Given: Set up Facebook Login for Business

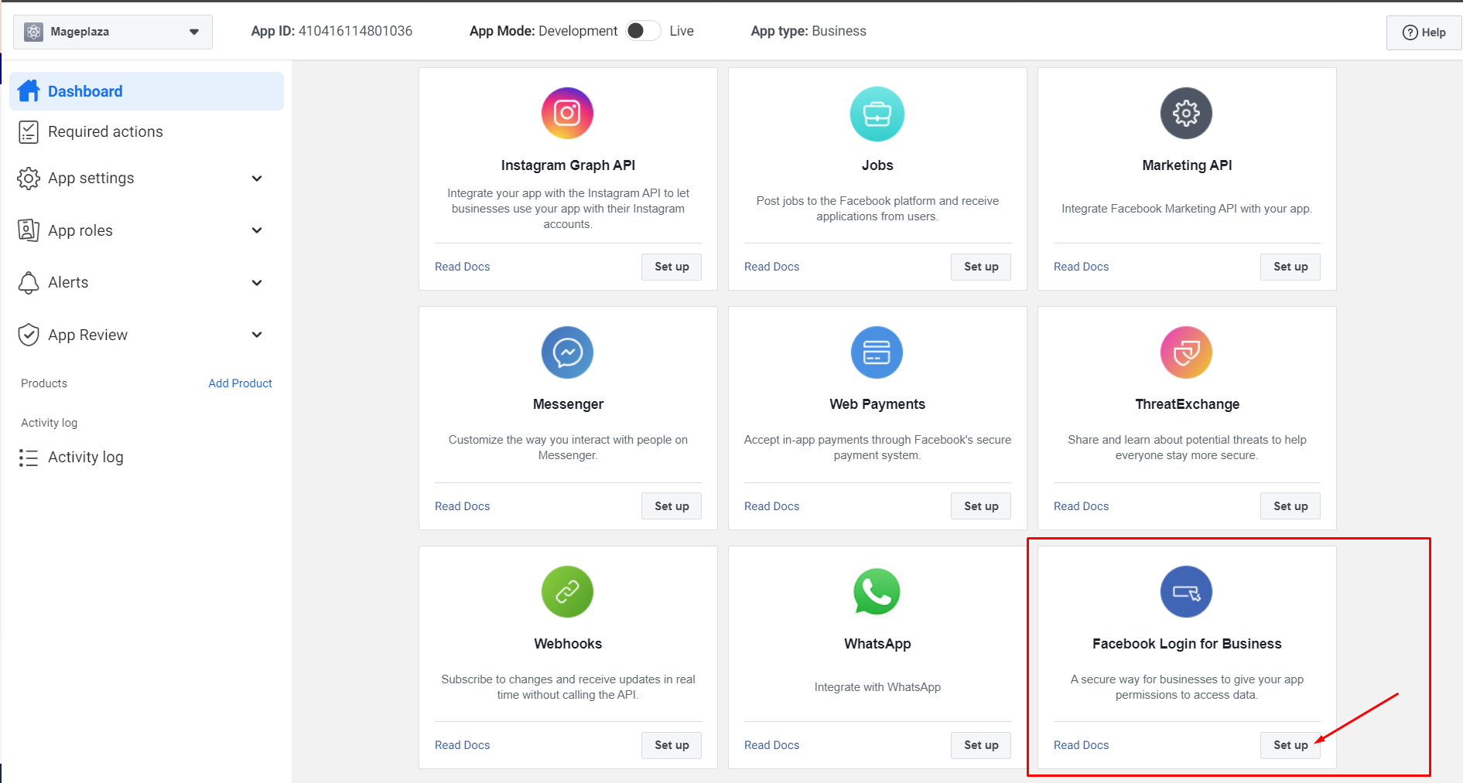Looking at the screenshot, I should [1290, 745].
